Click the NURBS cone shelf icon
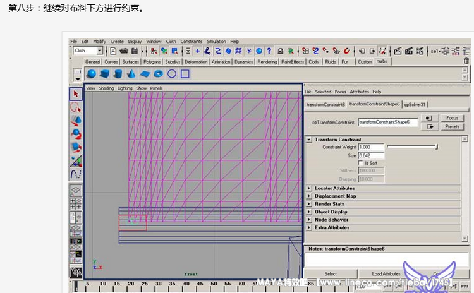 click(x=131, y=74)
